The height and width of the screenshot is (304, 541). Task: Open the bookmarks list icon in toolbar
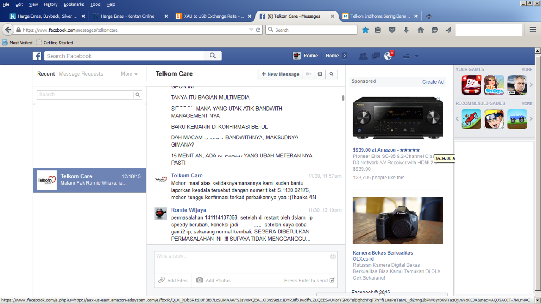[378, 30]
